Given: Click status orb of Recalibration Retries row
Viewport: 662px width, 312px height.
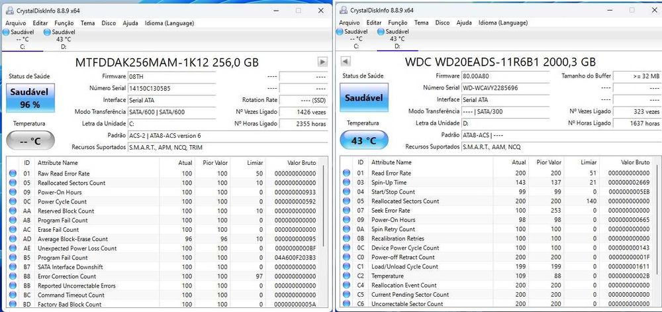Looking at the screenshot, I should click(347, 238).
